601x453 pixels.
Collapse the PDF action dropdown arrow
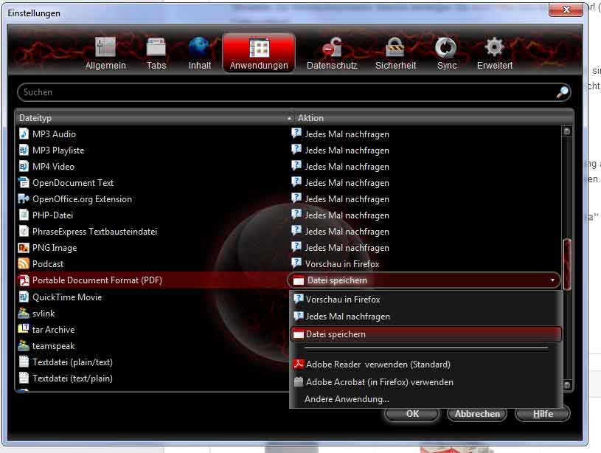click(x=552, y=280)
